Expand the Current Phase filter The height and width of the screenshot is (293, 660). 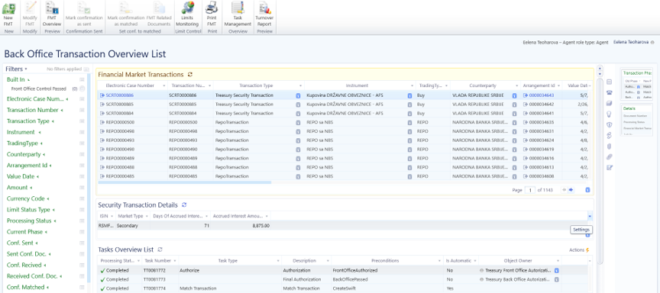(46, 232)
